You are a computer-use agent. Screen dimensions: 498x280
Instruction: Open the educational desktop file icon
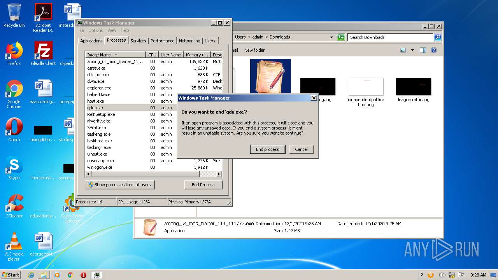point(43,210)
